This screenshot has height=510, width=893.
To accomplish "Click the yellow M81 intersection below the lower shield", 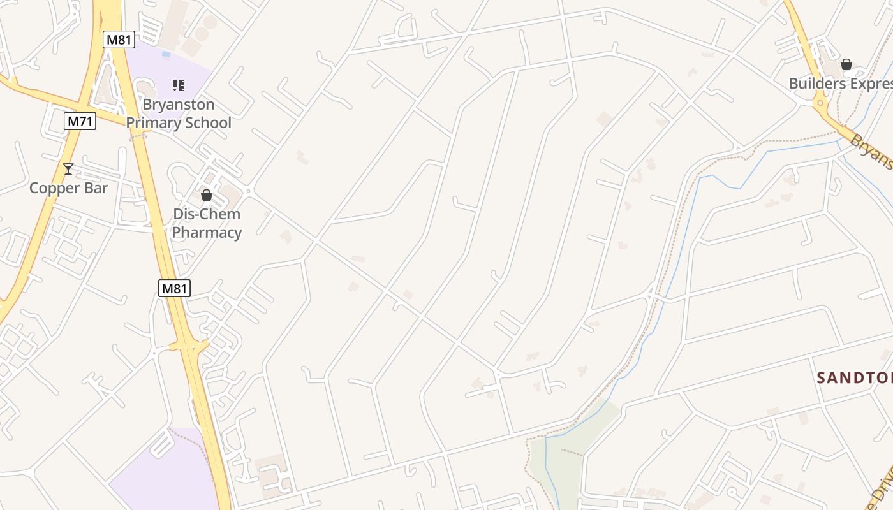I will tap(189, 347).
